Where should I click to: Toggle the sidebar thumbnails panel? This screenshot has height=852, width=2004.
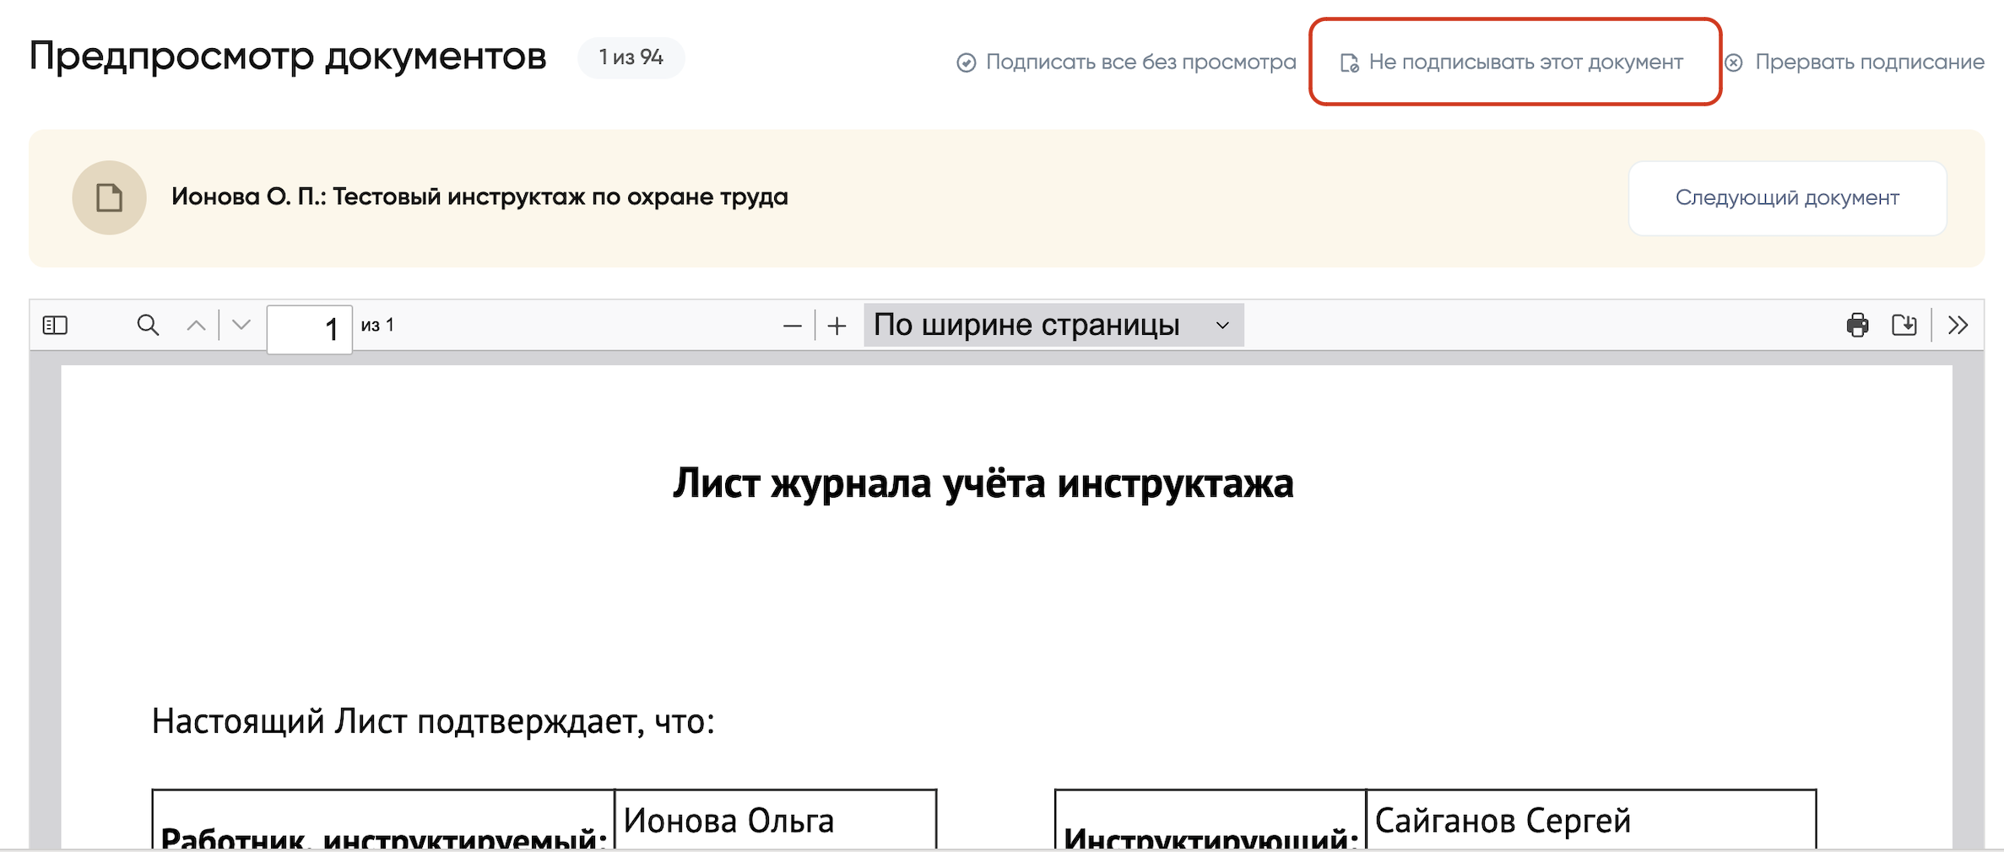pyautogui.click(x=54, y=324)
